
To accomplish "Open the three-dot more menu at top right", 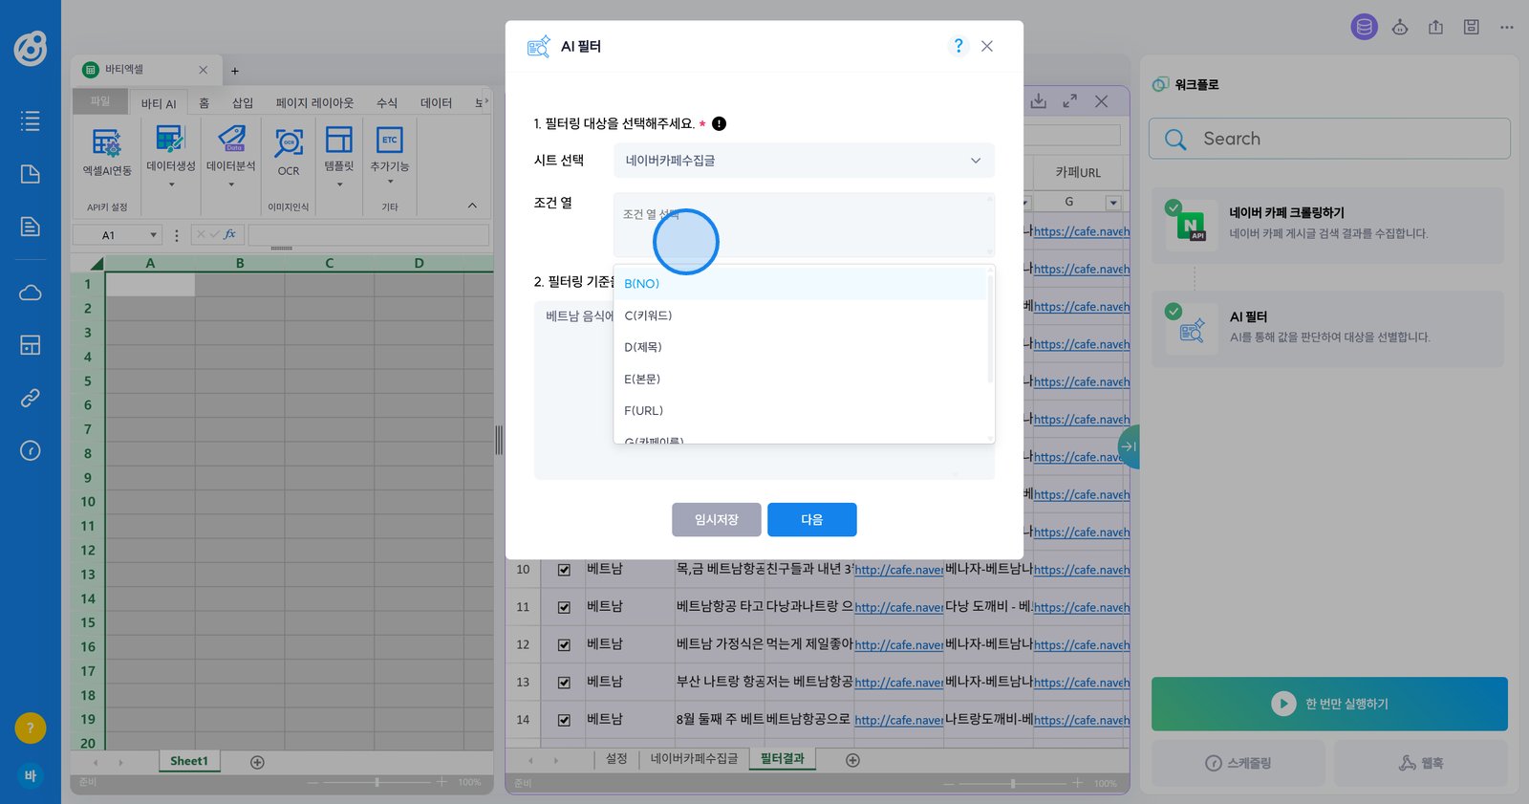I will pos(1507,27).
